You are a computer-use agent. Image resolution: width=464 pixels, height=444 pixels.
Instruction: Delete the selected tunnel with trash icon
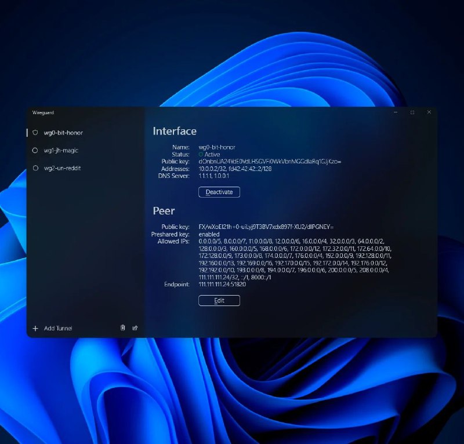(123, 327)
